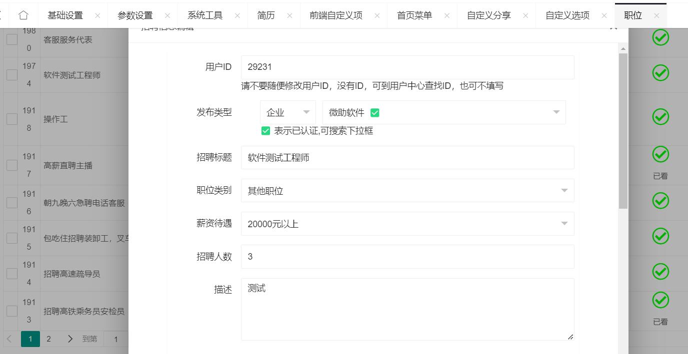
Task: Switch to the 基础设置 tab
Action: 65,15
